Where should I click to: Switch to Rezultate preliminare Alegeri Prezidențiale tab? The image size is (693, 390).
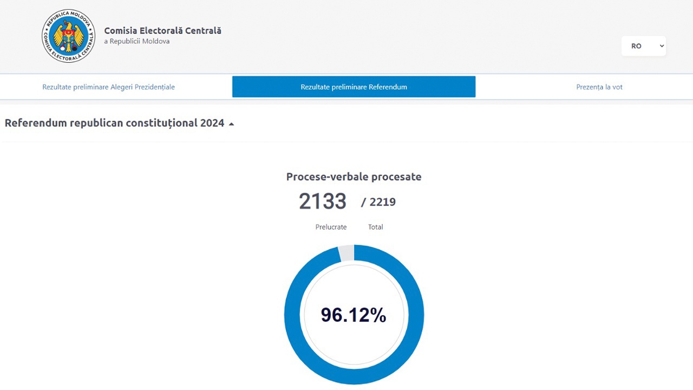108,87
